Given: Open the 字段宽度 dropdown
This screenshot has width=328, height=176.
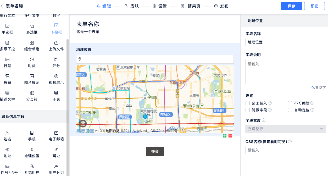Looking at the screenshot, I should pos(286,129).
